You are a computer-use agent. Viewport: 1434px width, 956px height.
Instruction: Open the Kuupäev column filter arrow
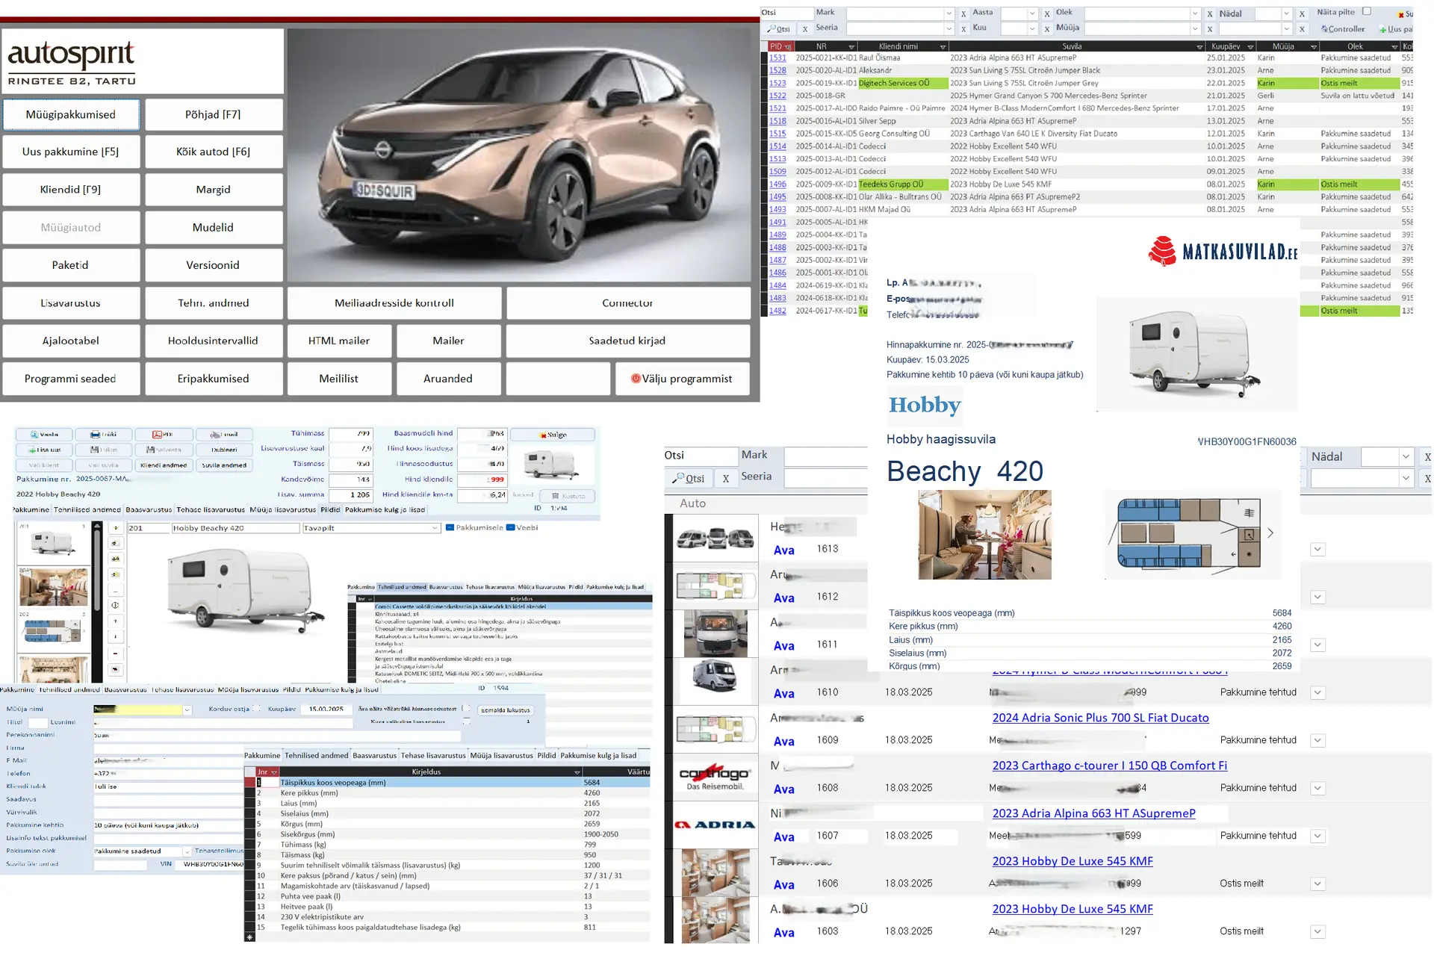click(x=1250, y=47)
